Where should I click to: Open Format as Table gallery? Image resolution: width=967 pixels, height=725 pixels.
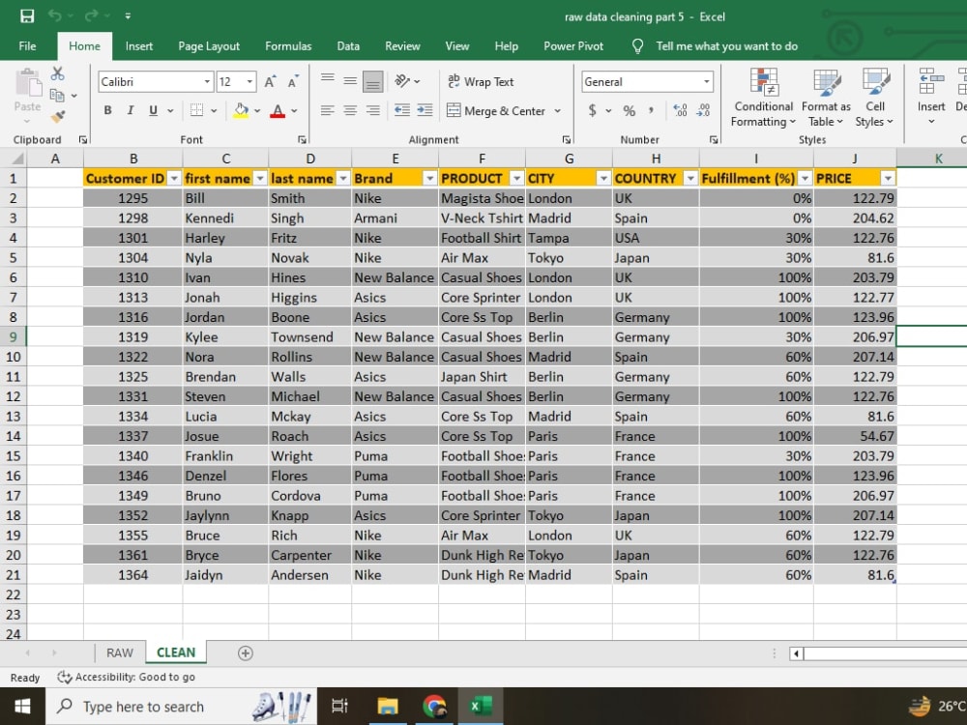(x=826, y=98)
